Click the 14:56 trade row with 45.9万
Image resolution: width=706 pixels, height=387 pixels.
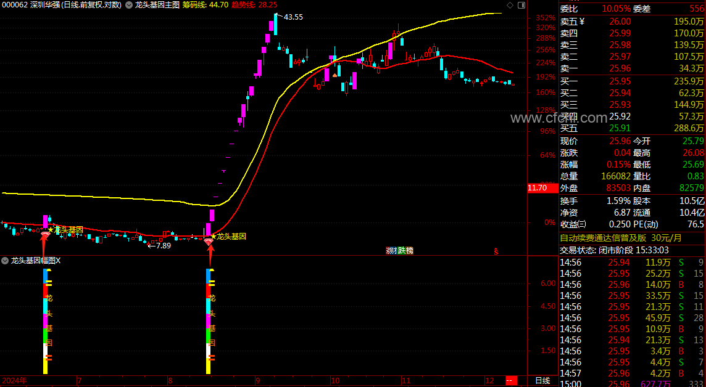632,318
